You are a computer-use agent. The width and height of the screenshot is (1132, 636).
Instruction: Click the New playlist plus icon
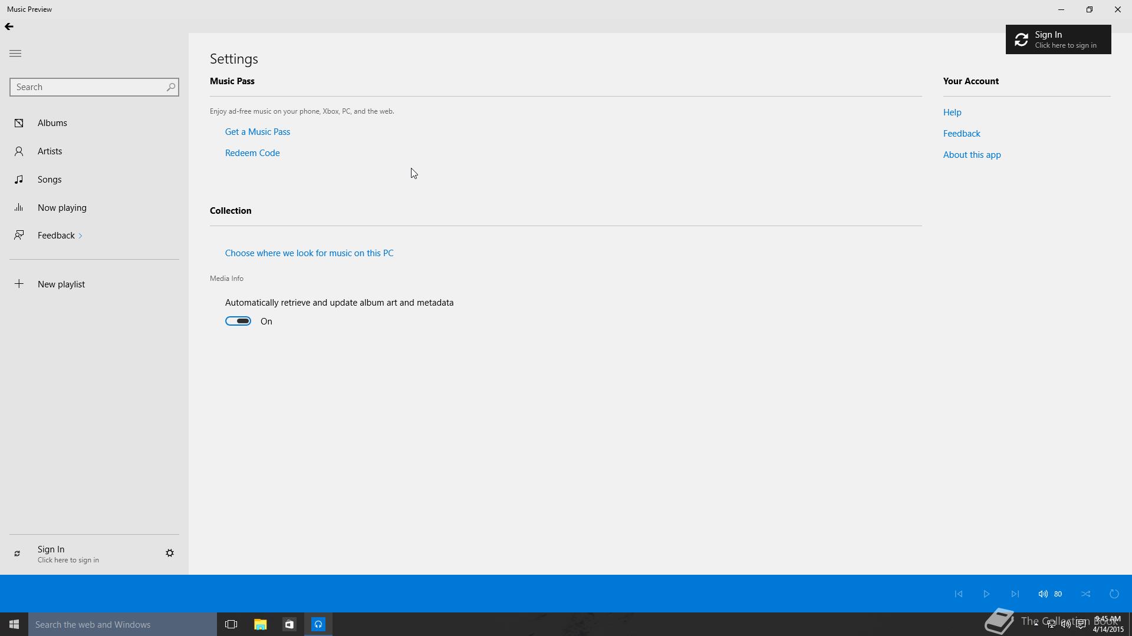coord(19,284)
